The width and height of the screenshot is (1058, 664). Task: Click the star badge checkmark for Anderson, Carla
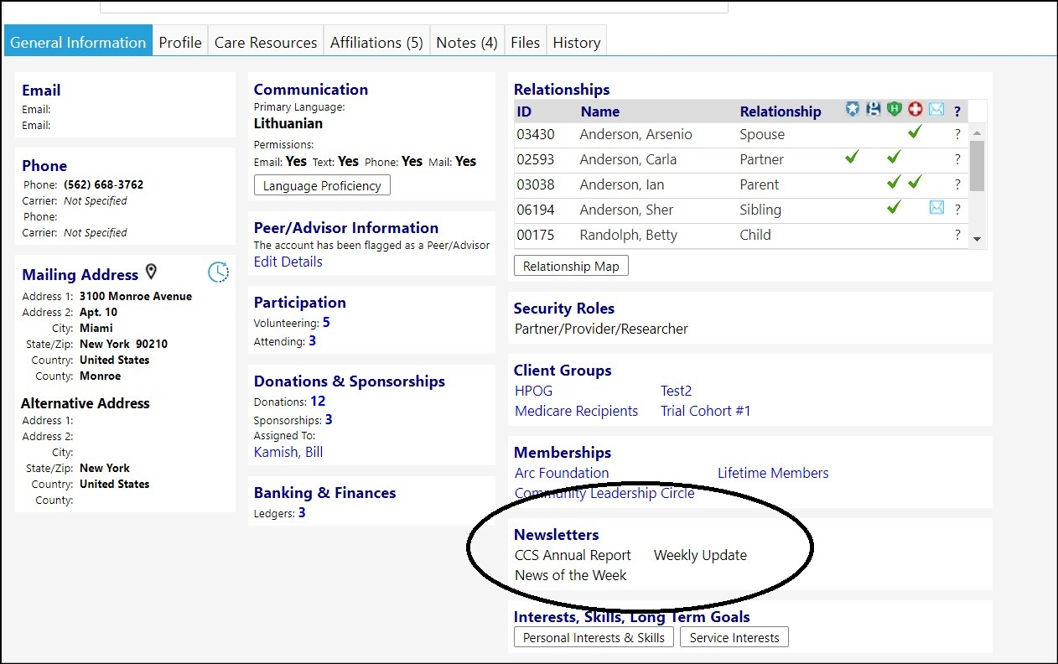pyautogui.click(x=853, y=157)
